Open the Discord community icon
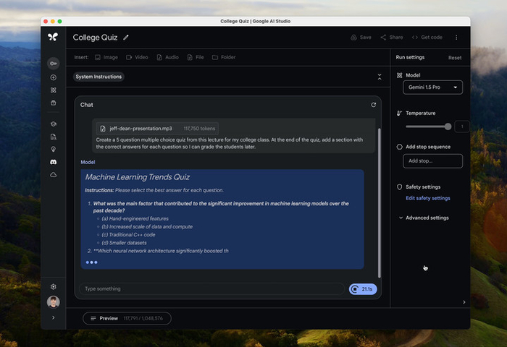 pyautogui.click(x=54, y=162)
